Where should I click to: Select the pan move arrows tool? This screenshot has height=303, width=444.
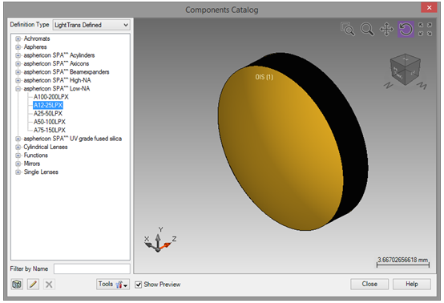[386, 29]
